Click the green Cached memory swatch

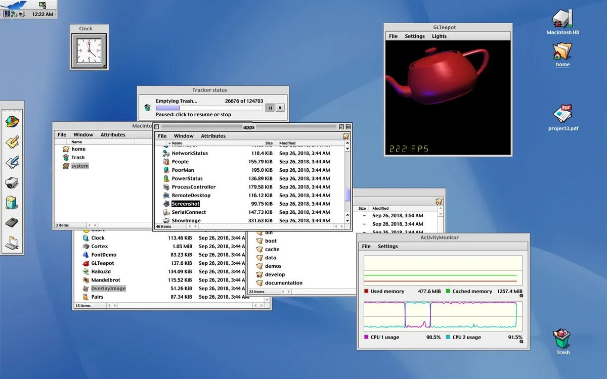tap(448, 291)
